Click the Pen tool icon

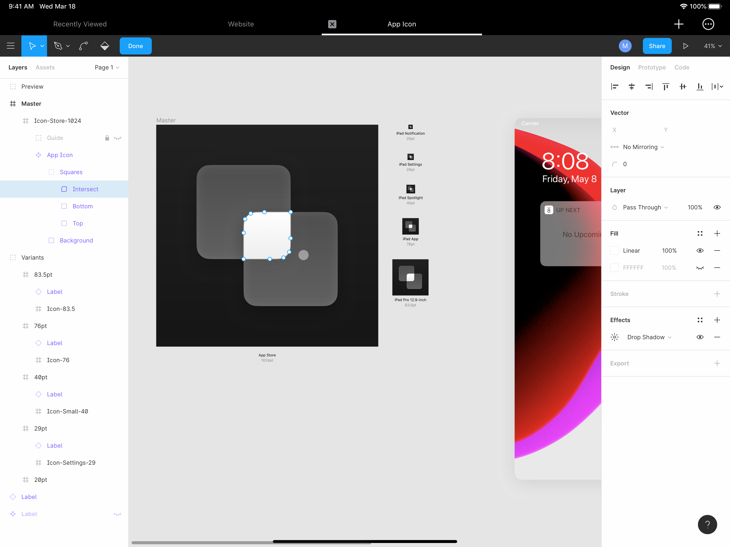(58, 46)
